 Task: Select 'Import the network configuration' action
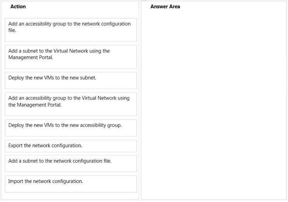click(x=71, y=184)
